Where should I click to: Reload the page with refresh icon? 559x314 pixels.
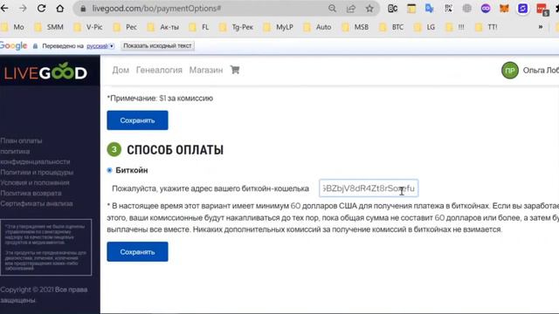click(41, 8)
